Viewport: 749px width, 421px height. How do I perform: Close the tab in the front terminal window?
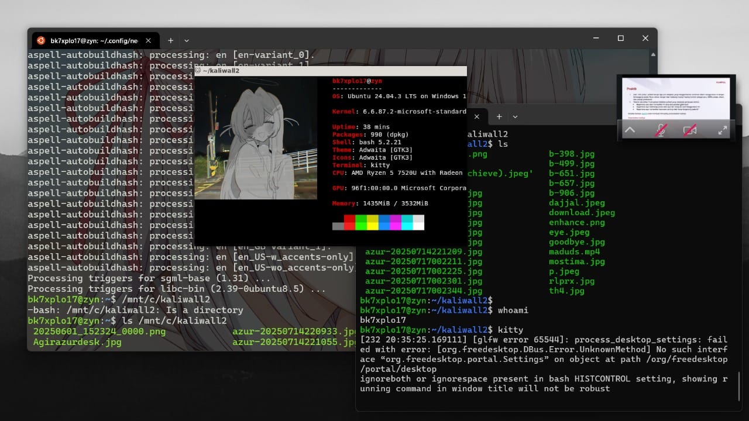(x=477, y=116)
